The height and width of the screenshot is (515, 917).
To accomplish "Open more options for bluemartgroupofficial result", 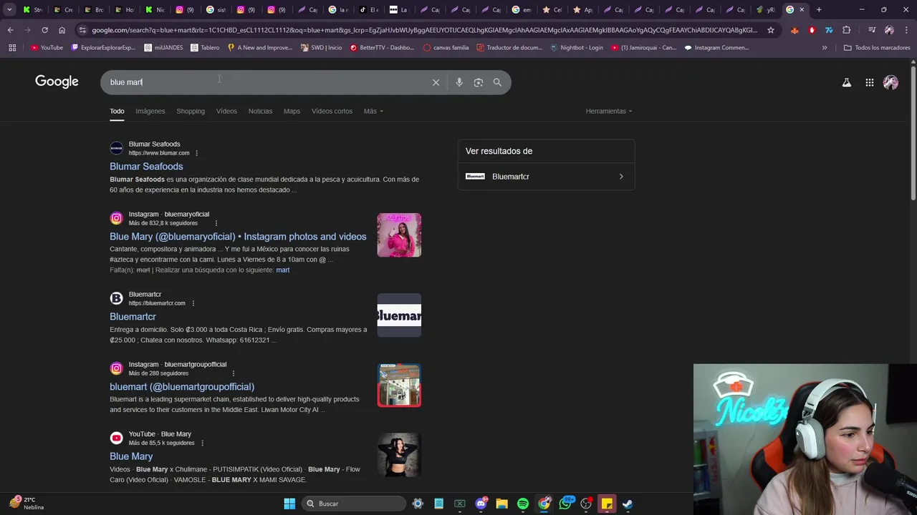I will click(x=233, y=373).
